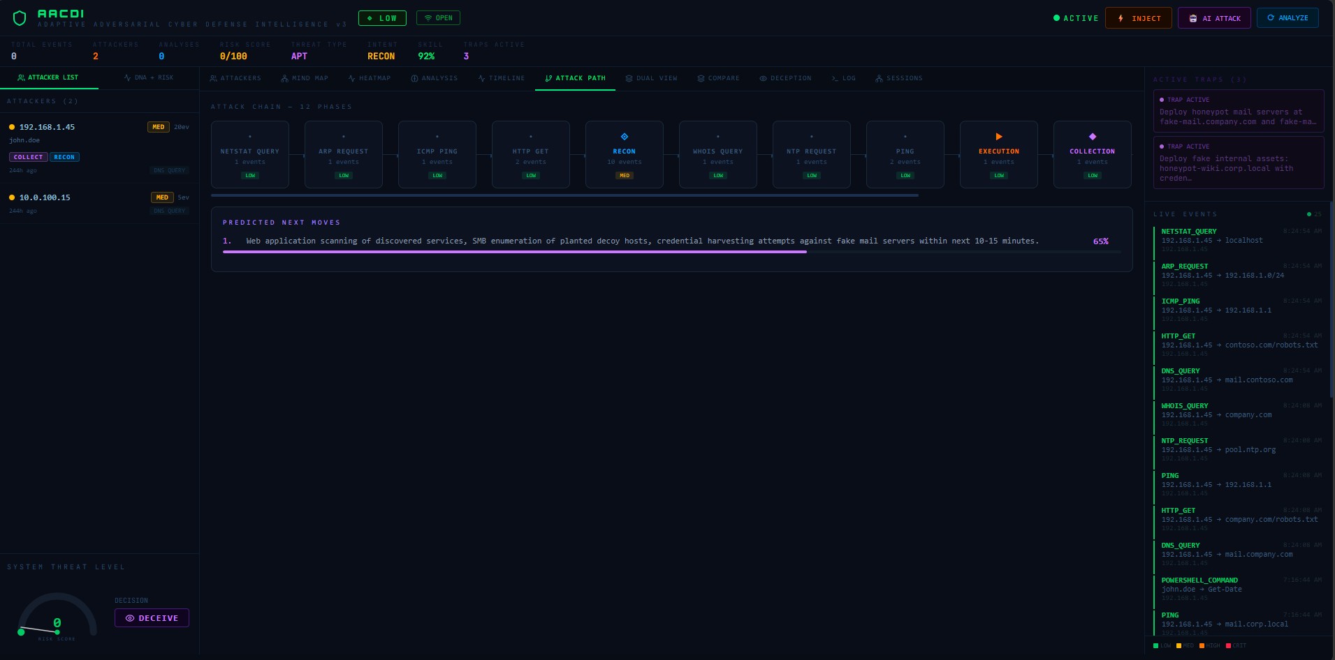
Task: Click the 92% skill value
Action: (x=426, y=57)
